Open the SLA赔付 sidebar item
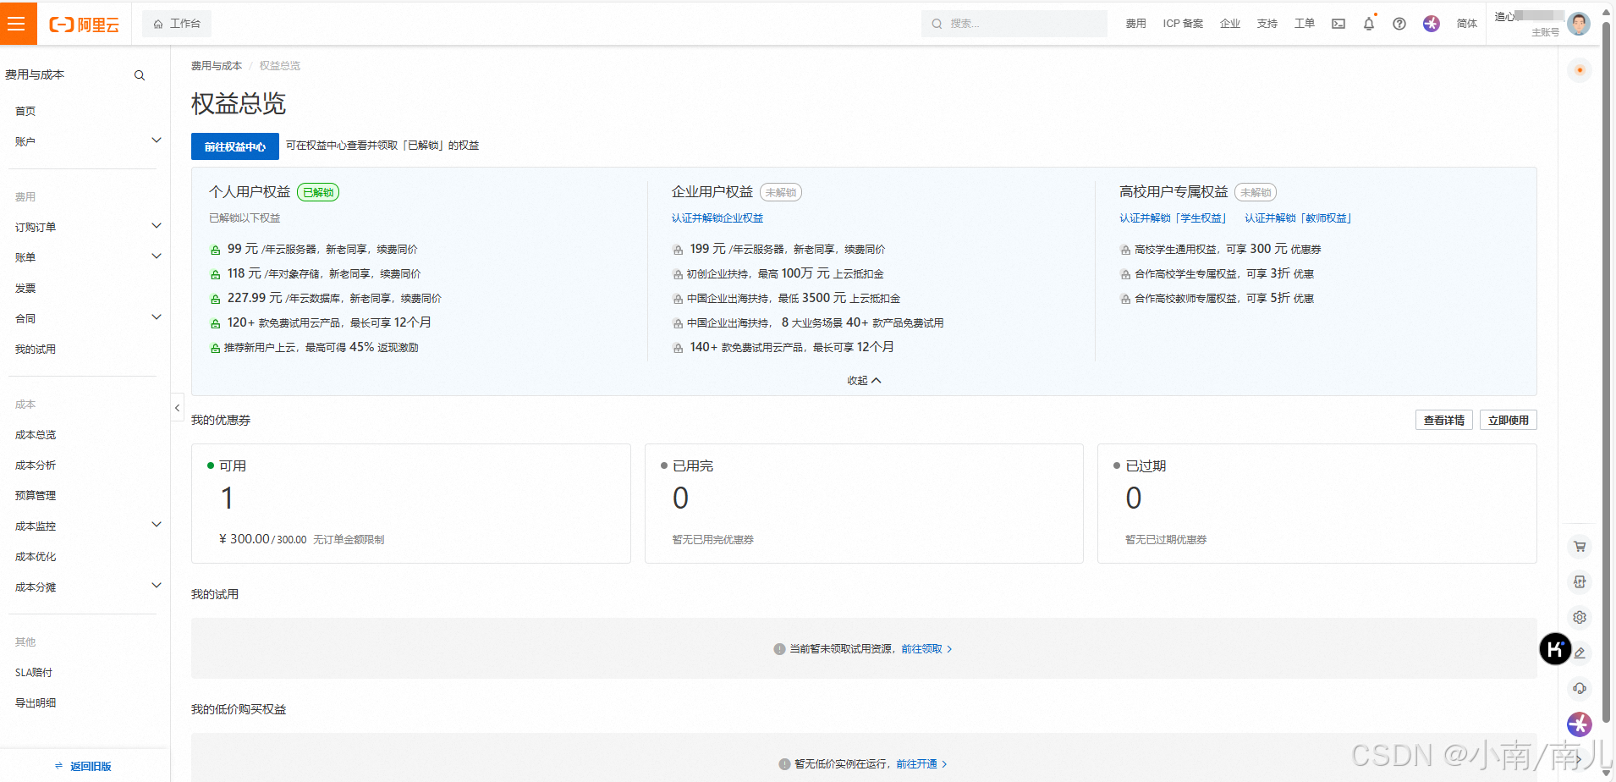Image resolution: width=1616 pixels, height=782 pixels. 34,673
